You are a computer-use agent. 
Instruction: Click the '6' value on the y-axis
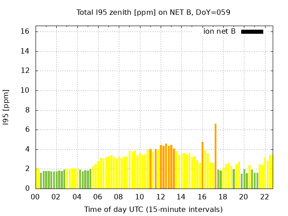coord(27,130)
